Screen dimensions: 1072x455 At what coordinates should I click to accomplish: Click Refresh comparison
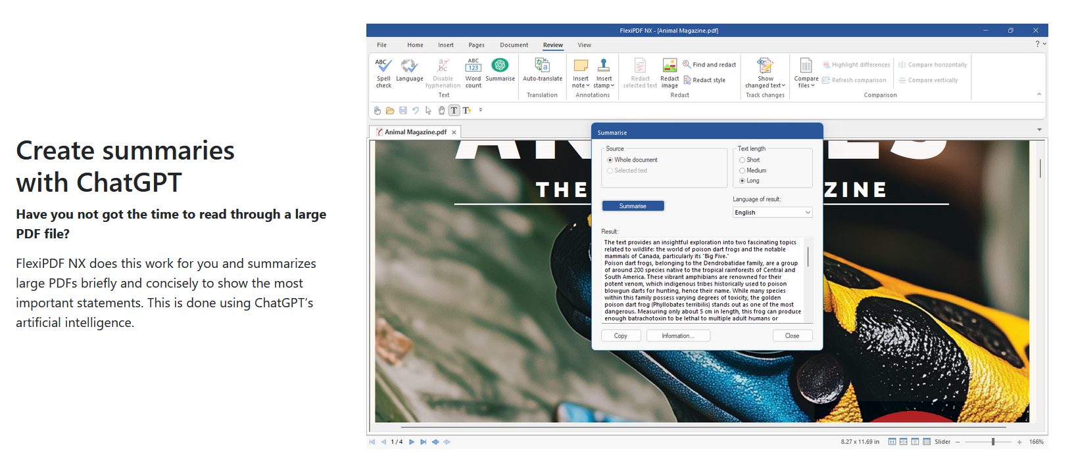click(854, 80)
